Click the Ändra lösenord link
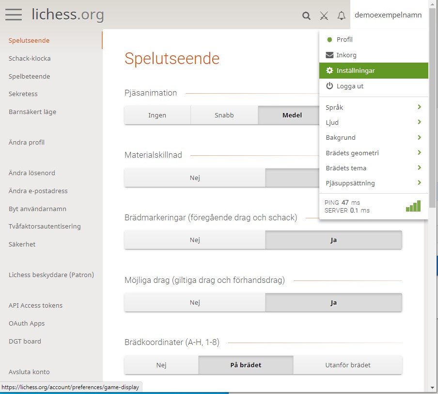438x394 pixels. 32,173
